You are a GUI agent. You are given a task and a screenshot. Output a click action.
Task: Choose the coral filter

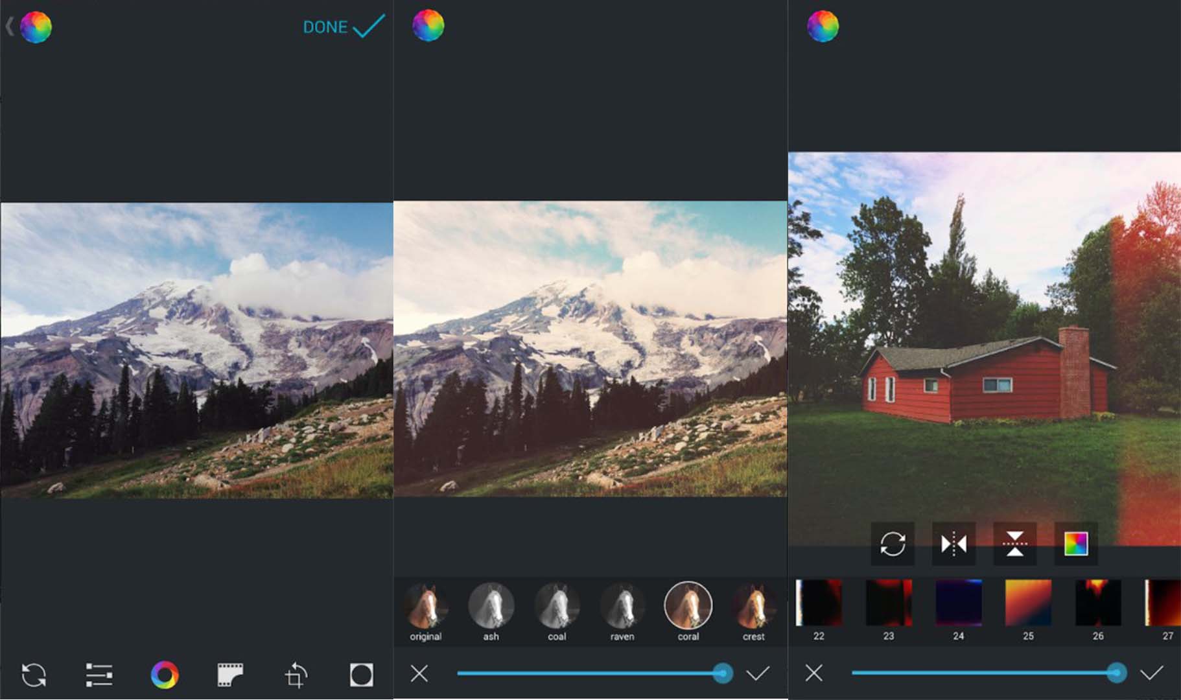coord(688,606)
